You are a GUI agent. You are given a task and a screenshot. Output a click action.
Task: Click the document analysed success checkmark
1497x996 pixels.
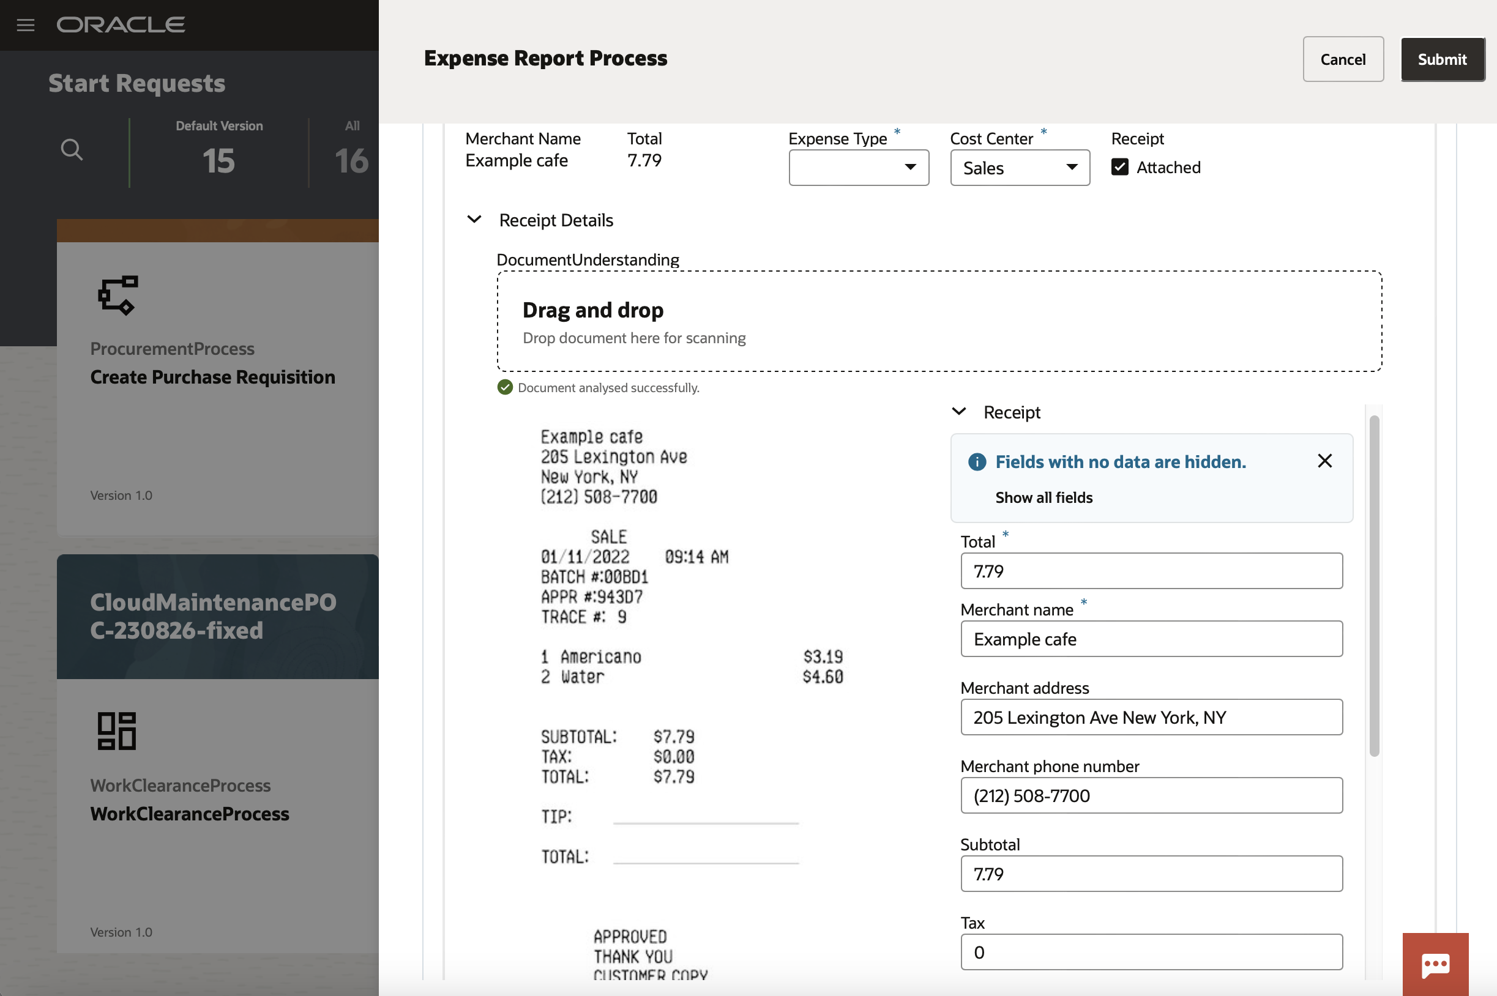504,387
